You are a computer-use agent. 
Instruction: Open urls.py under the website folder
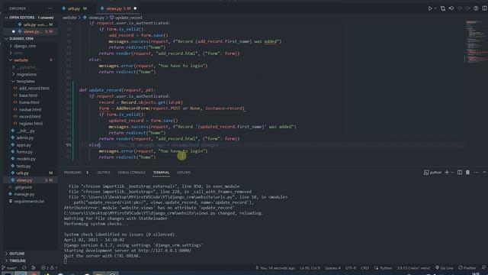click(22, 173)
